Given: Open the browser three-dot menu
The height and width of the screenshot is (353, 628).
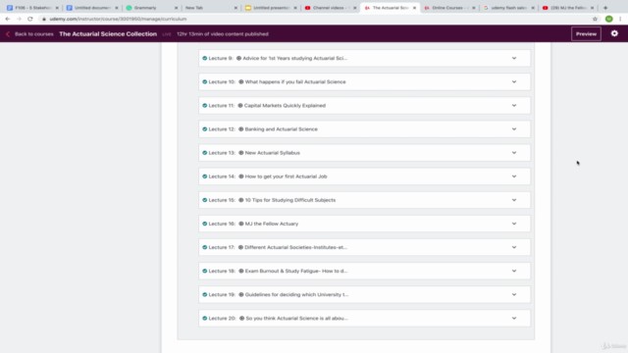Looking at the screenshot, I should (x=620, y=19).
